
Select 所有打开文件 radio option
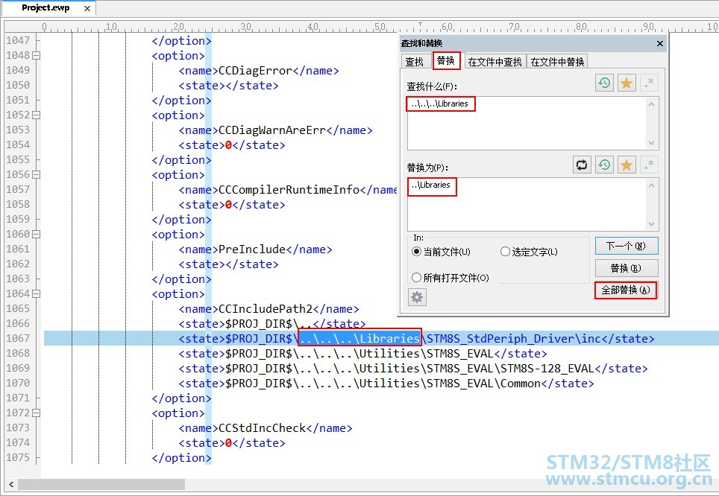[450, 278]
